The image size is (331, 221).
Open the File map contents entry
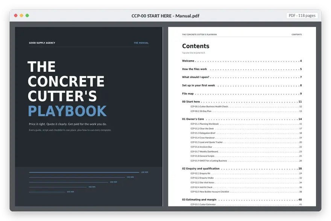click(242, 94)
